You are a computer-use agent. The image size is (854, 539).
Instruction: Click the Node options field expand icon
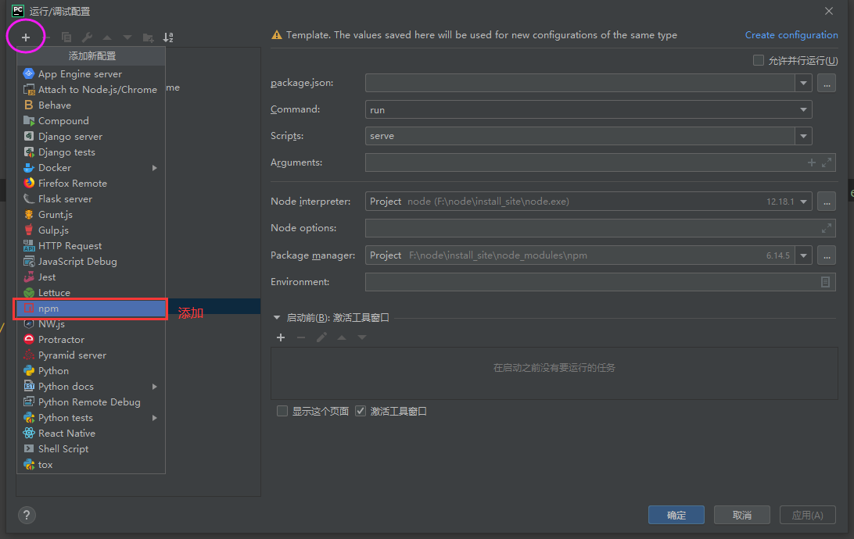click(827, 228)
